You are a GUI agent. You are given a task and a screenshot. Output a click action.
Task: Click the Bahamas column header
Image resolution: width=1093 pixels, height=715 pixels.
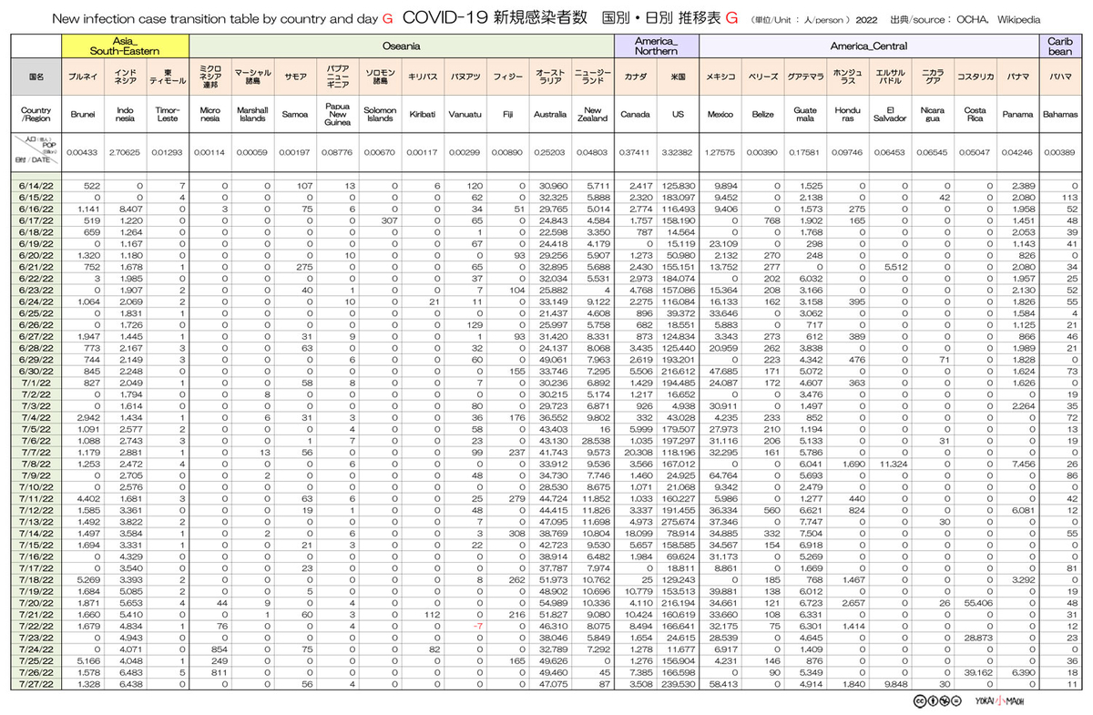click(1059, 116)
